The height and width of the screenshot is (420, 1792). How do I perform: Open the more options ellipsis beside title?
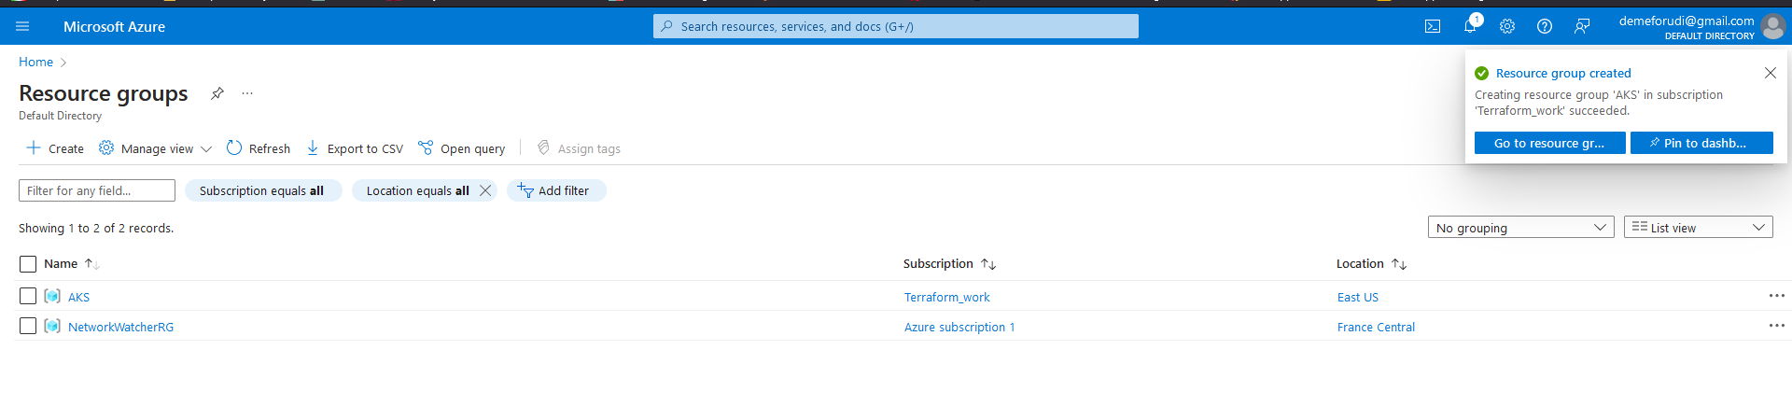pos(247,93)
